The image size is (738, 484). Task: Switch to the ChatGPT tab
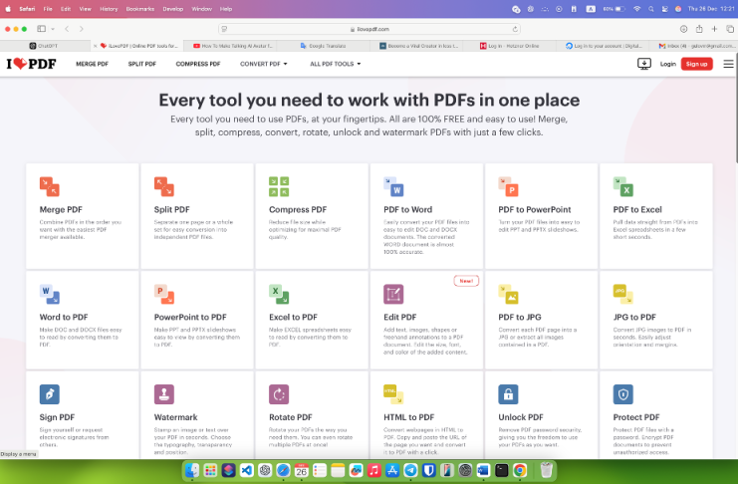pyautogui.click(x=43, y=46)
